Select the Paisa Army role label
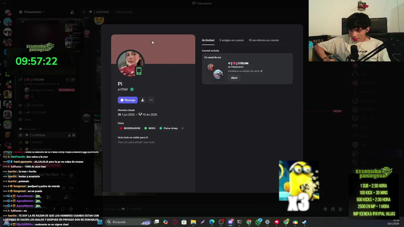The image size is (404, 227). tap(170, 128)
